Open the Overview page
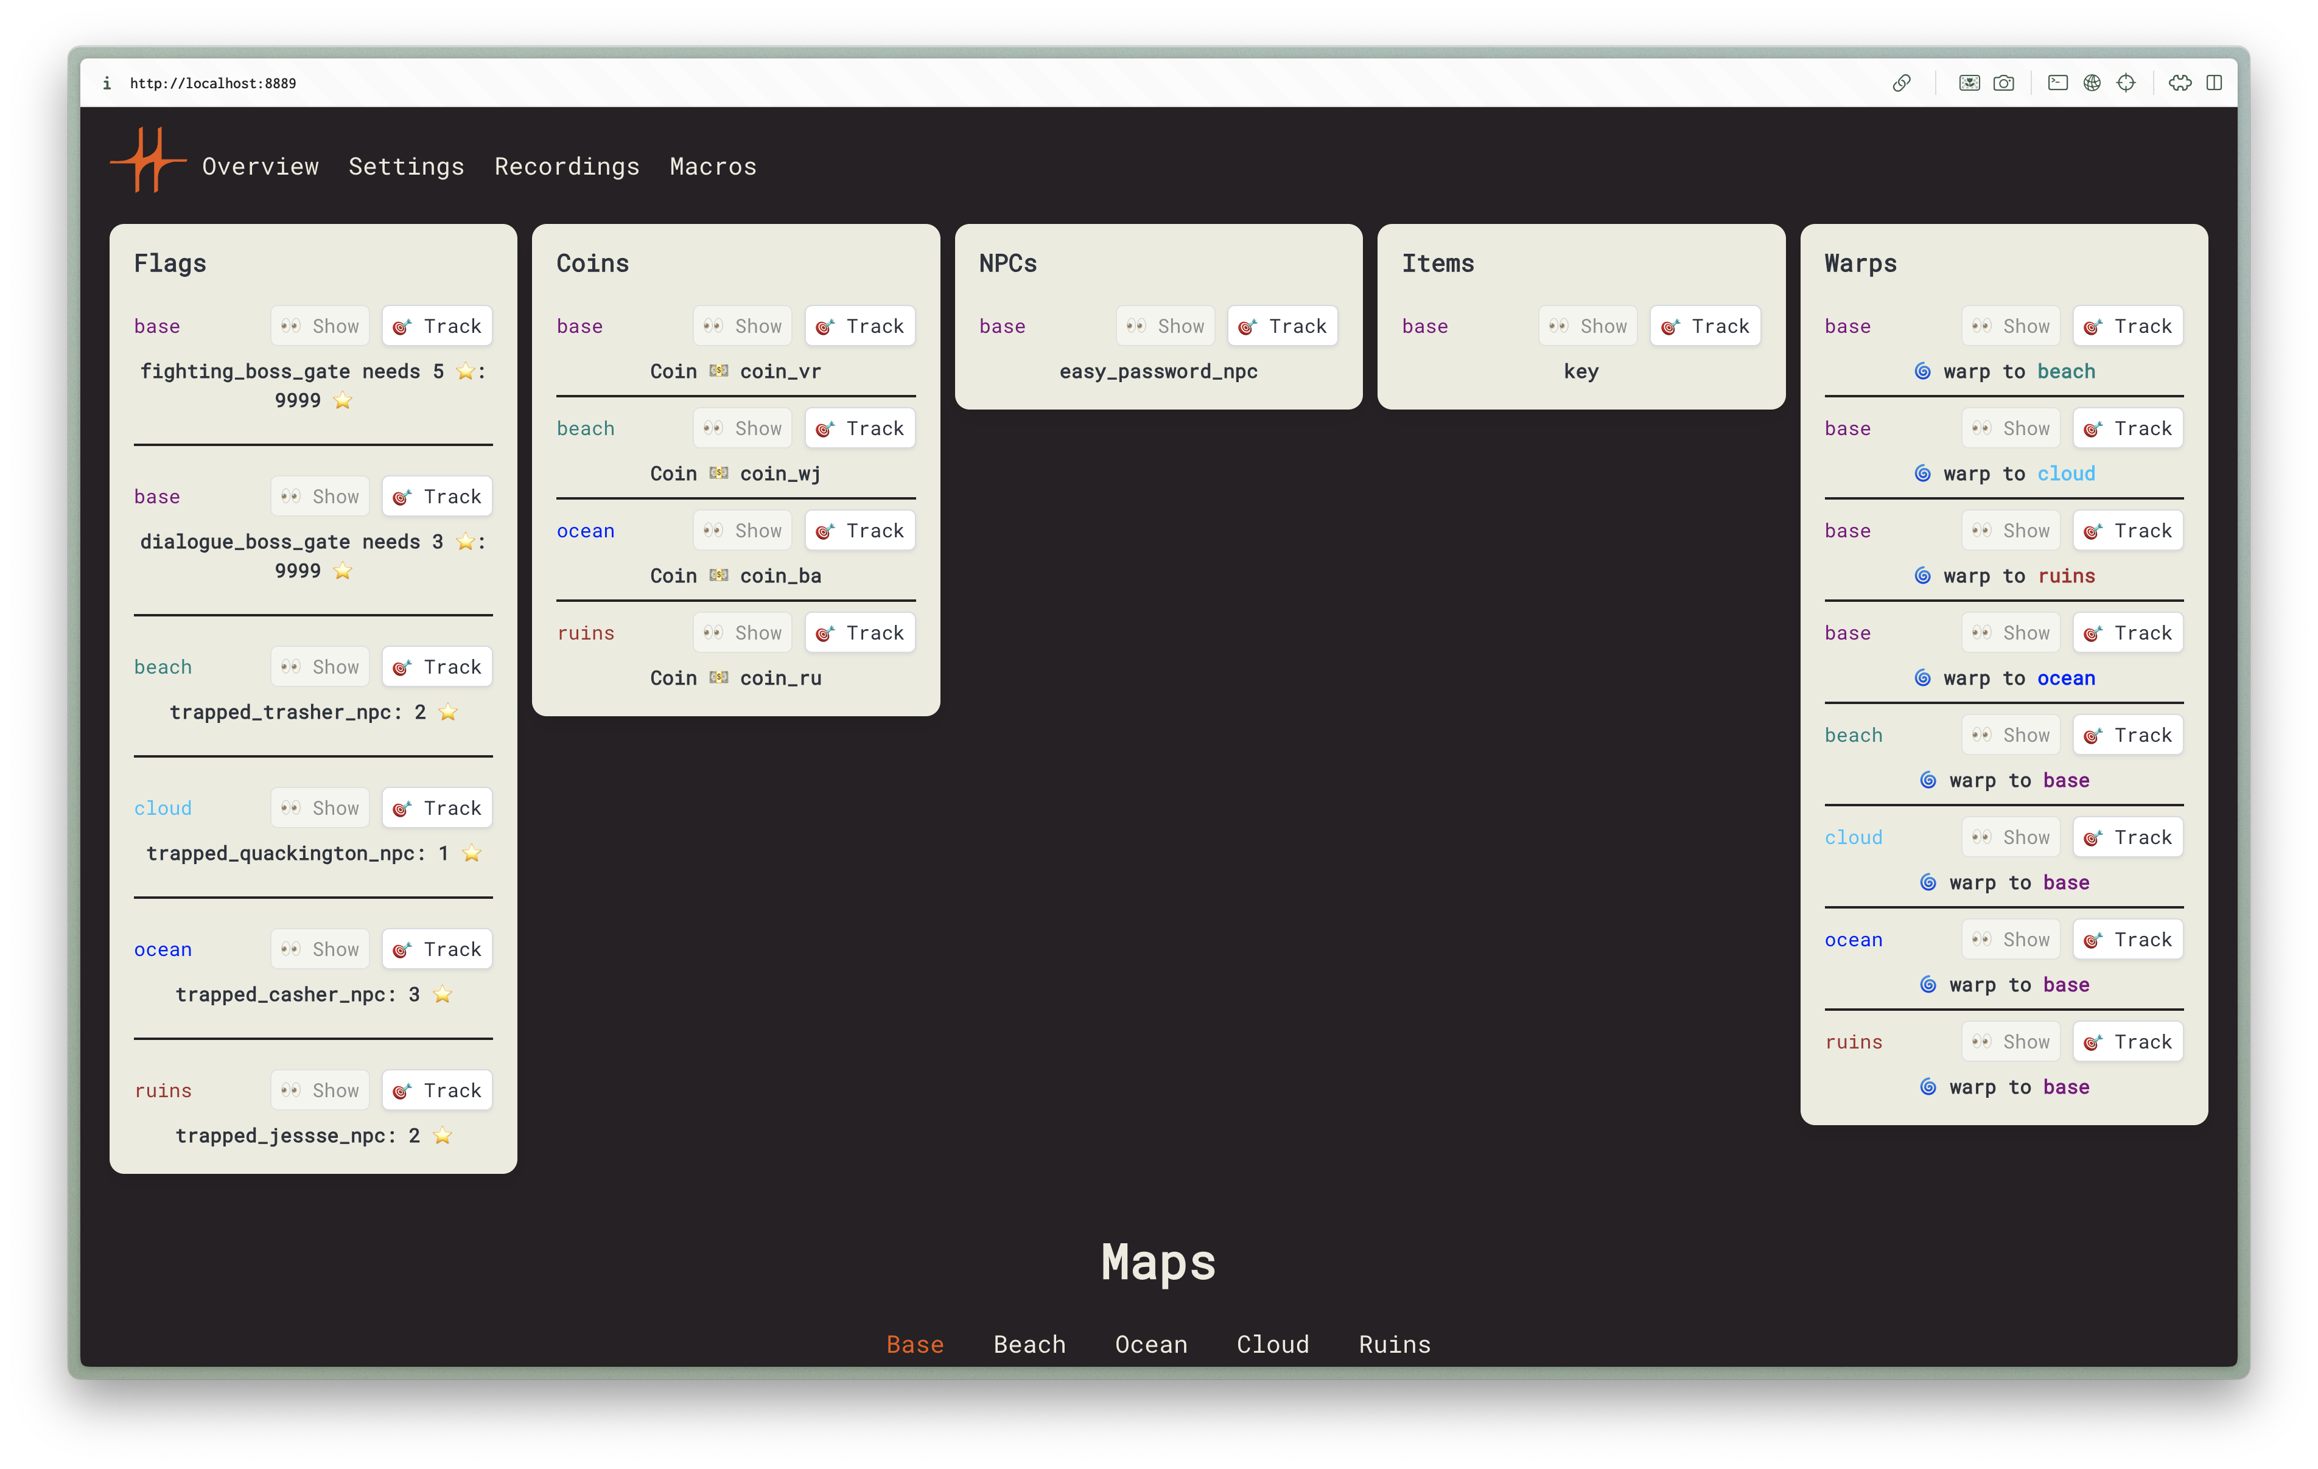The height and width of the screenshot is (1469, 2318). click(x=260, y=167)
